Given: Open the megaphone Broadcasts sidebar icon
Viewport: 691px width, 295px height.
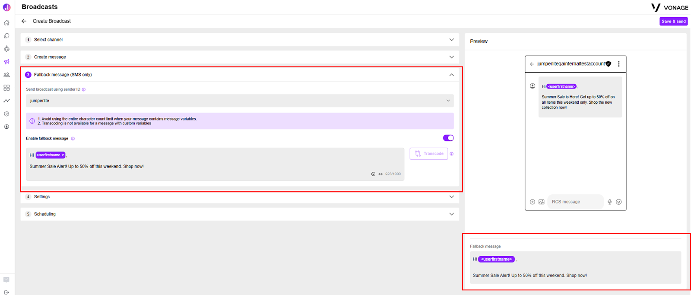Looking at the screenshot, I should tap(6, 62).
